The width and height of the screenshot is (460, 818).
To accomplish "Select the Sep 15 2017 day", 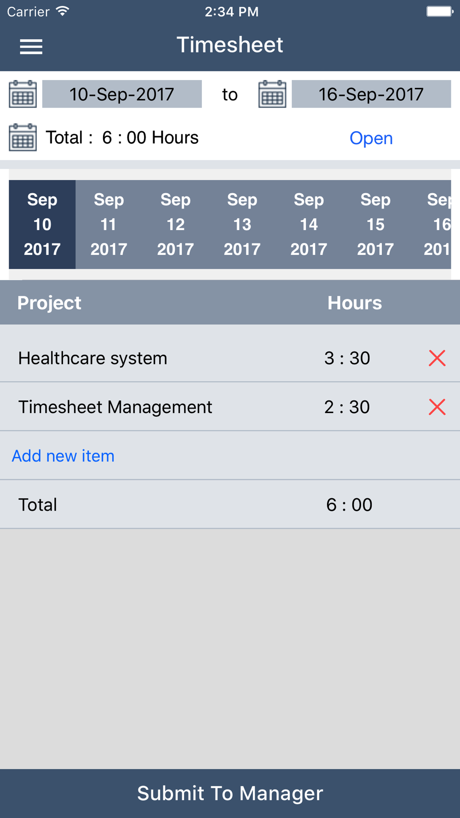I will [x=376, y=225].
